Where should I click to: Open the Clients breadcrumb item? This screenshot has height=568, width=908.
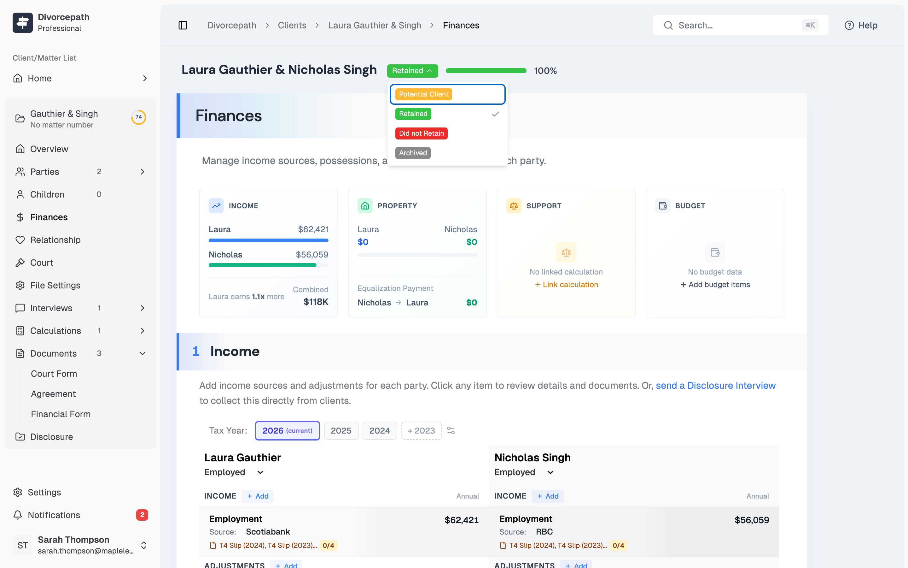[292, 25]
